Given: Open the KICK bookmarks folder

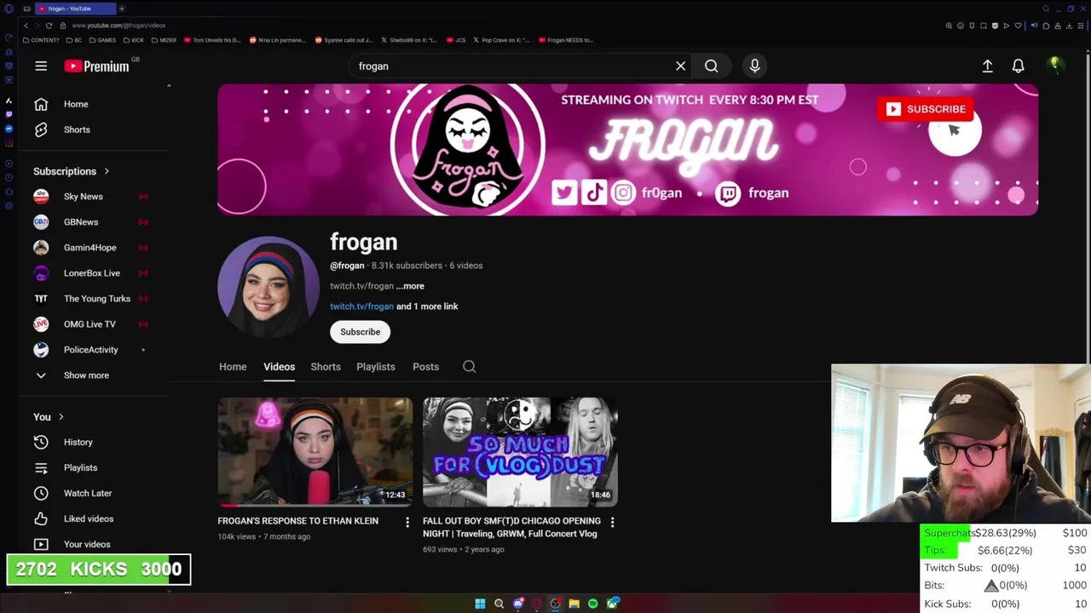Looking at the screenshot, I should tap(134, 40).
